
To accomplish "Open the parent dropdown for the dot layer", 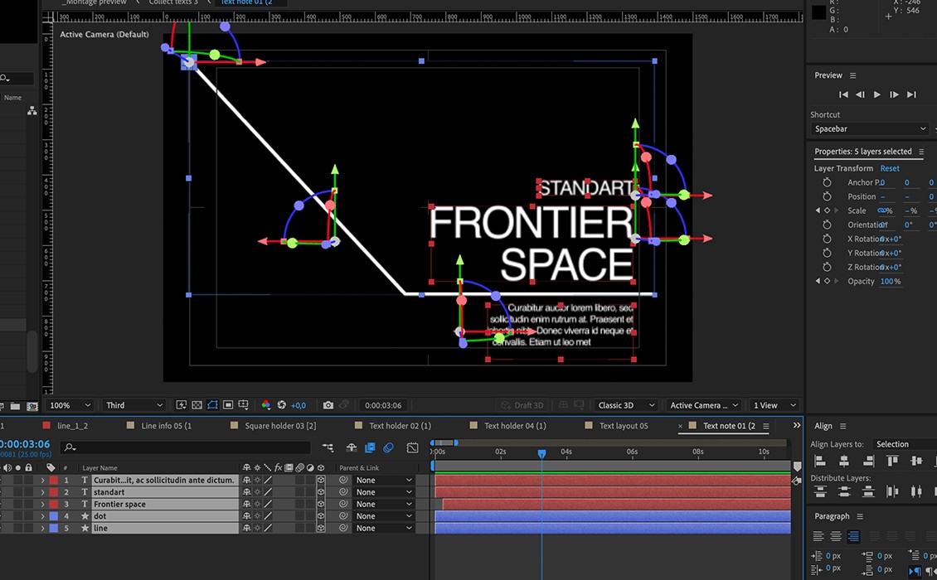I will click(384, 516).
